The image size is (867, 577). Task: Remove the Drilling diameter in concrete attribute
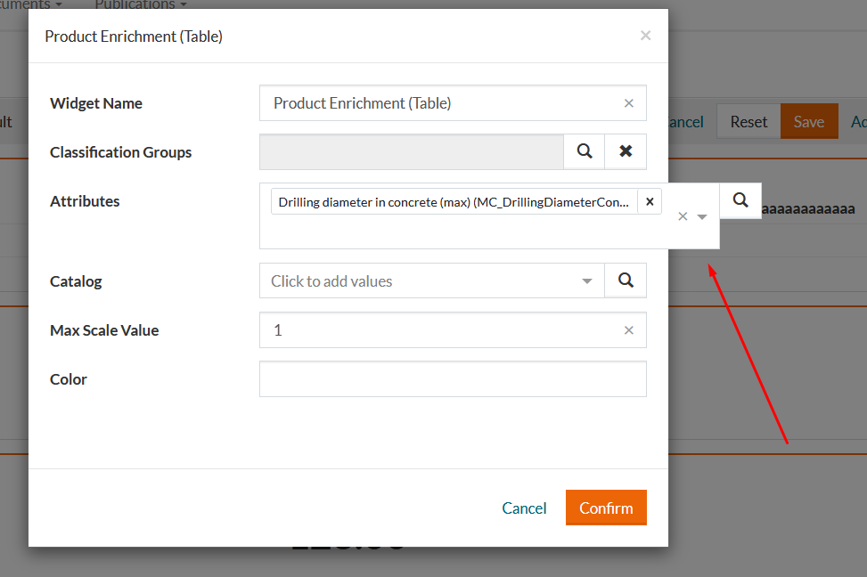click(x=650, y=201)
